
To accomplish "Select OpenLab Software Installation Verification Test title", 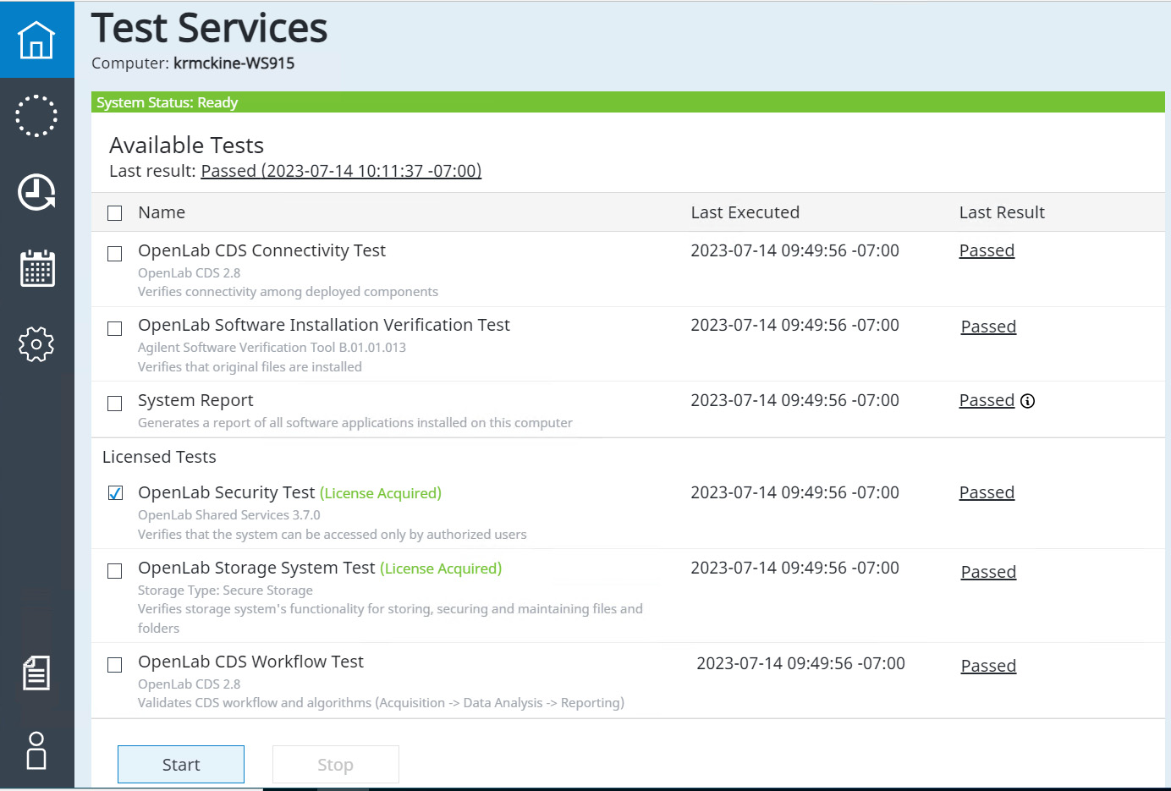I will [324, 325].
